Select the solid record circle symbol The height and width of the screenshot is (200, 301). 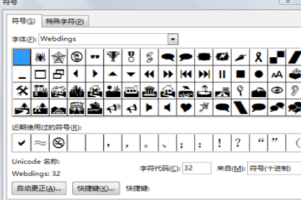pos(258,74)
